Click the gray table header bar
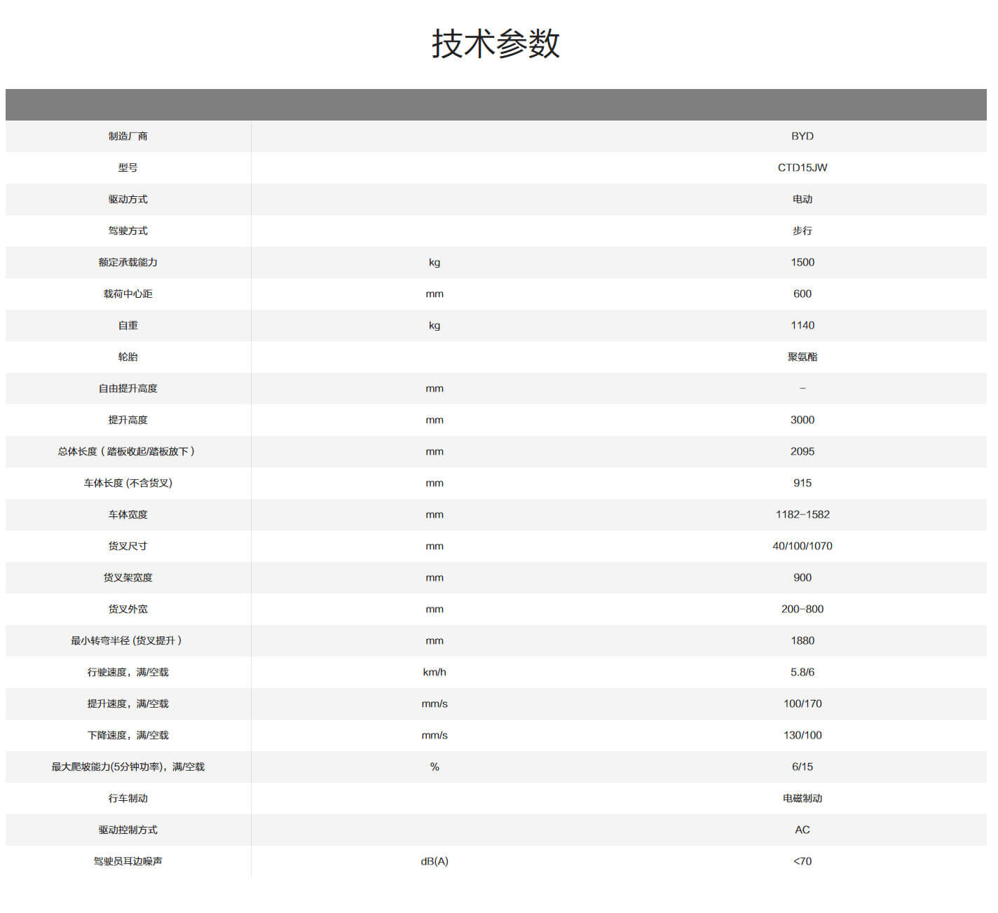The width and height of the screenshot is (998, 913). click(495, 104)
